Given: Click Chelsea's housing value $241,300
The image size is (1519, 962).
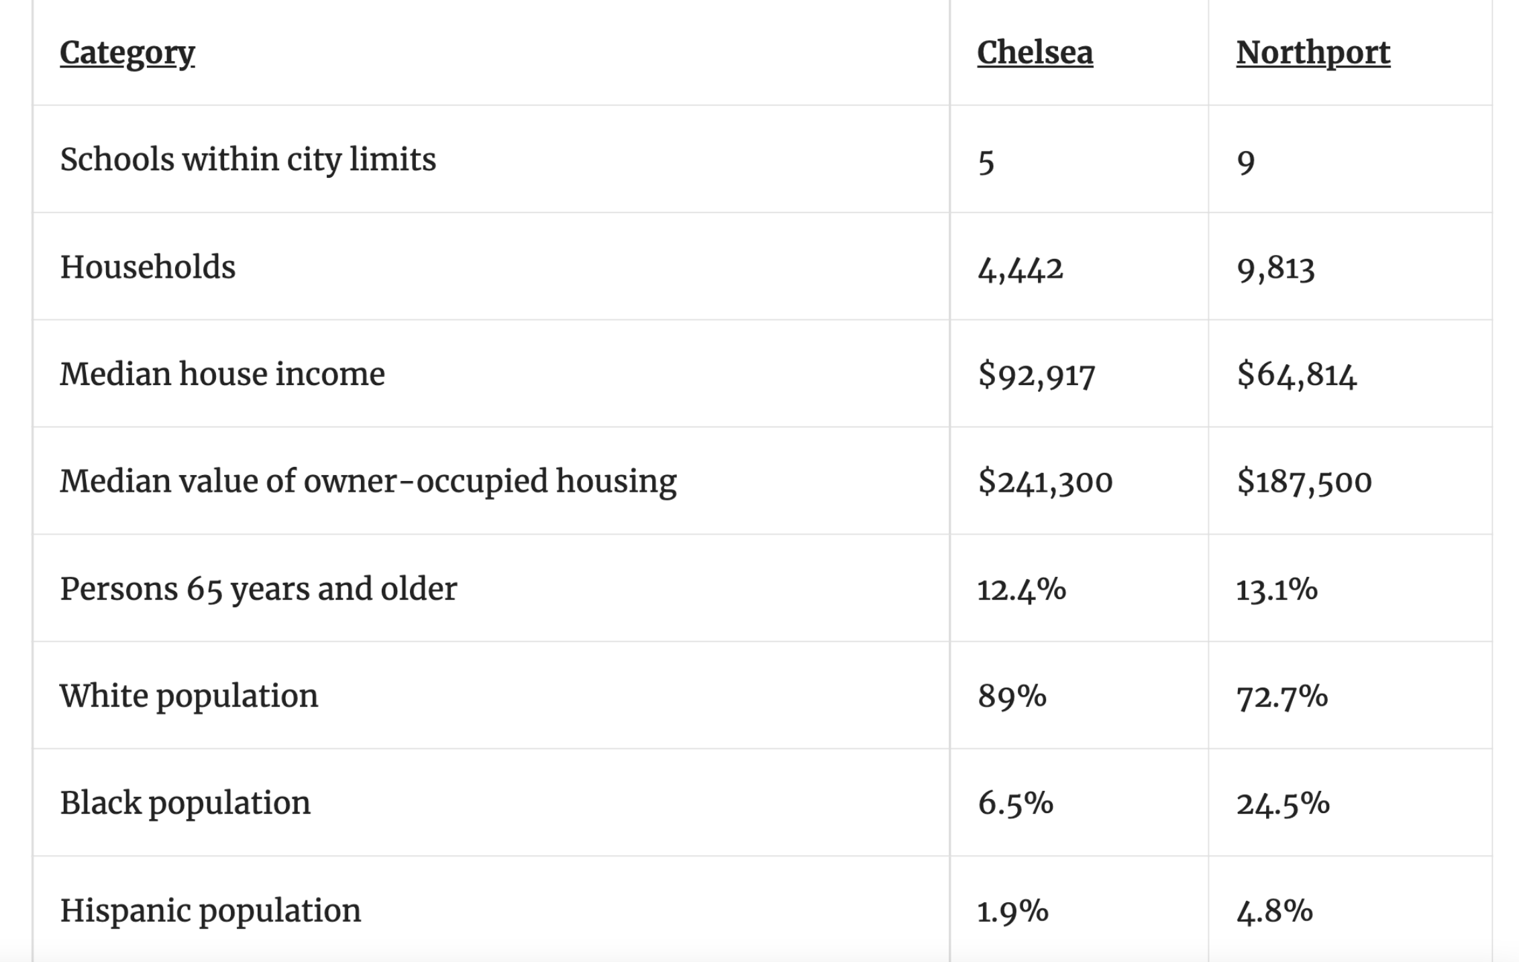Looking at the screenshot, I should [x=1045, y=482].
